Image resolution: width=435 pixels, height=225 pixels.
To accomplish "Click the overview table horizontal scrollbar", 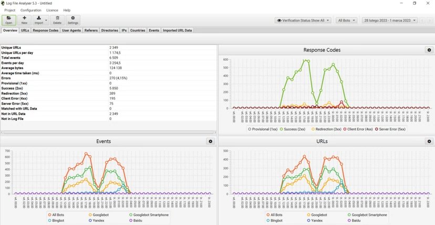I will [x=108, y=133].
